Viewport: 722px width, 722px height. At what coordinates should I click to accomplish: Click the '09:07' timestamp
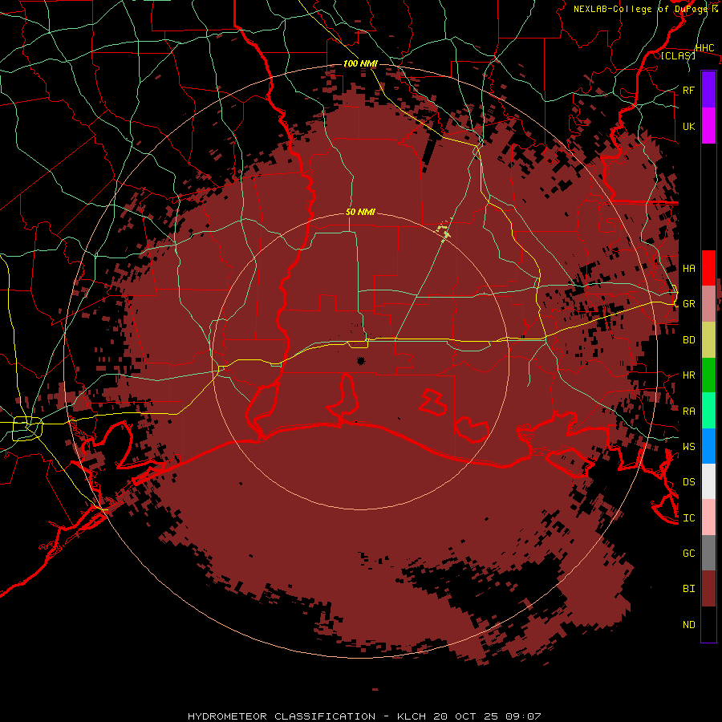click(x=524, y=716)
